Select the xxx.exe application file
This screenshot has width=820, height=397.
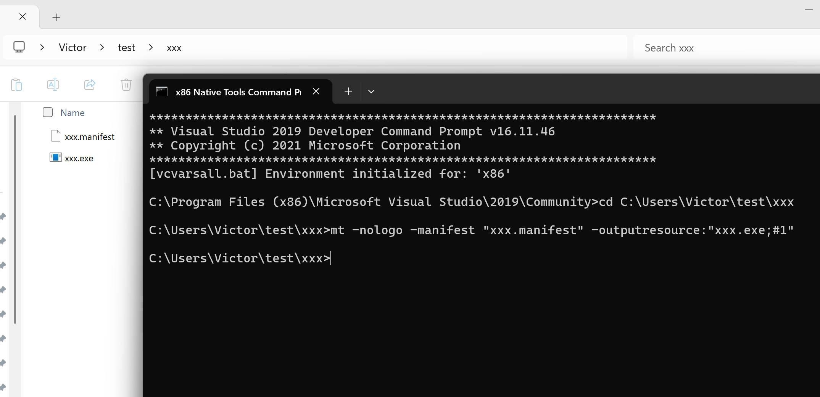[x=79, y=158]
